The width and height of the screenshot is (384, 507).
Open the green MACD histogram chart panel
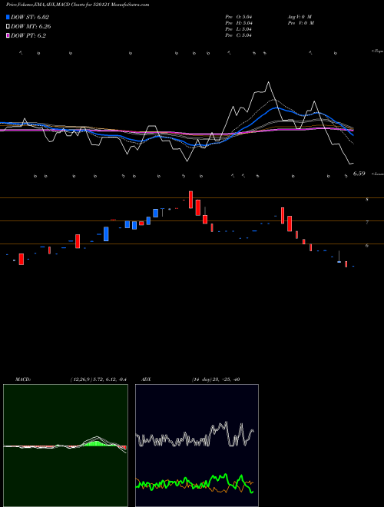pos(65,446)
